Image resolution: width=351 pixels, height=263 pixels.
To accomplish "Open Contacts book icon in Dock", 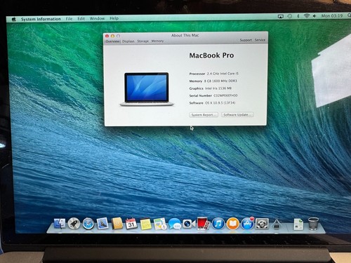I will [x=117, y=224].
